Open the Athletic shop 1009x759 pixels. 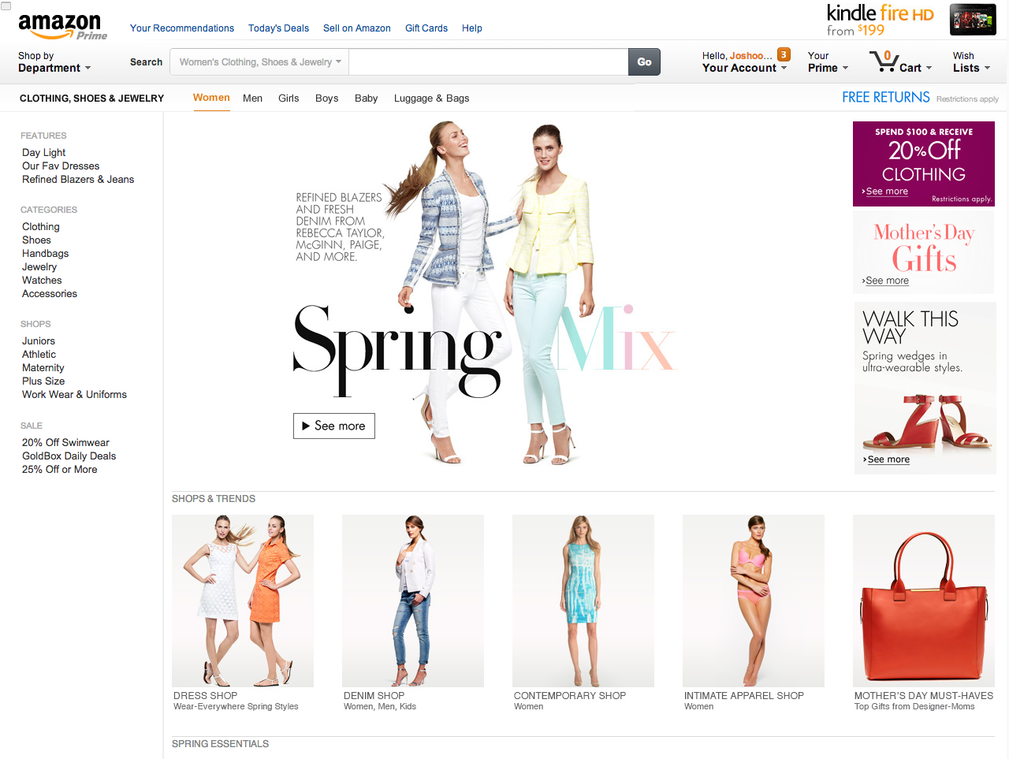click(39, 355)
